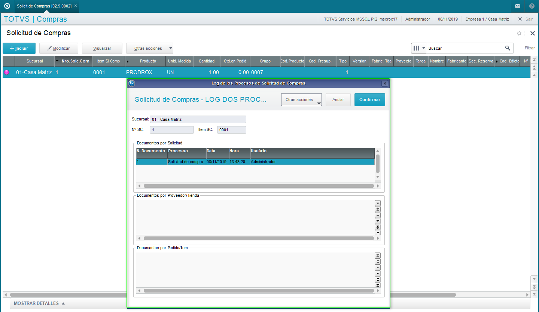
Task: Click the settings gear icon beside Solicitud de Compras
Action: point(519,33)
